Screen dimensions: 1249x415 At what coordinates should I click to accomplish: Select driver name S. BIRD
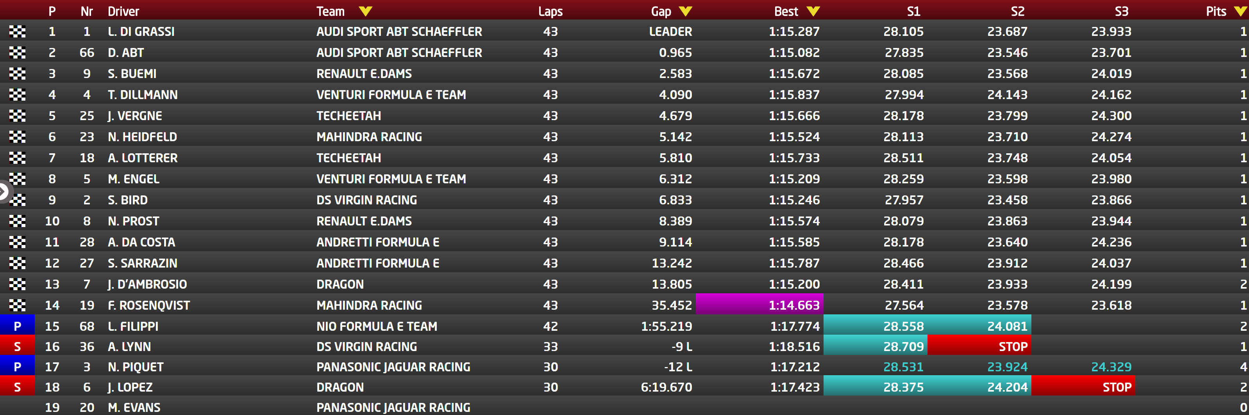127,200
